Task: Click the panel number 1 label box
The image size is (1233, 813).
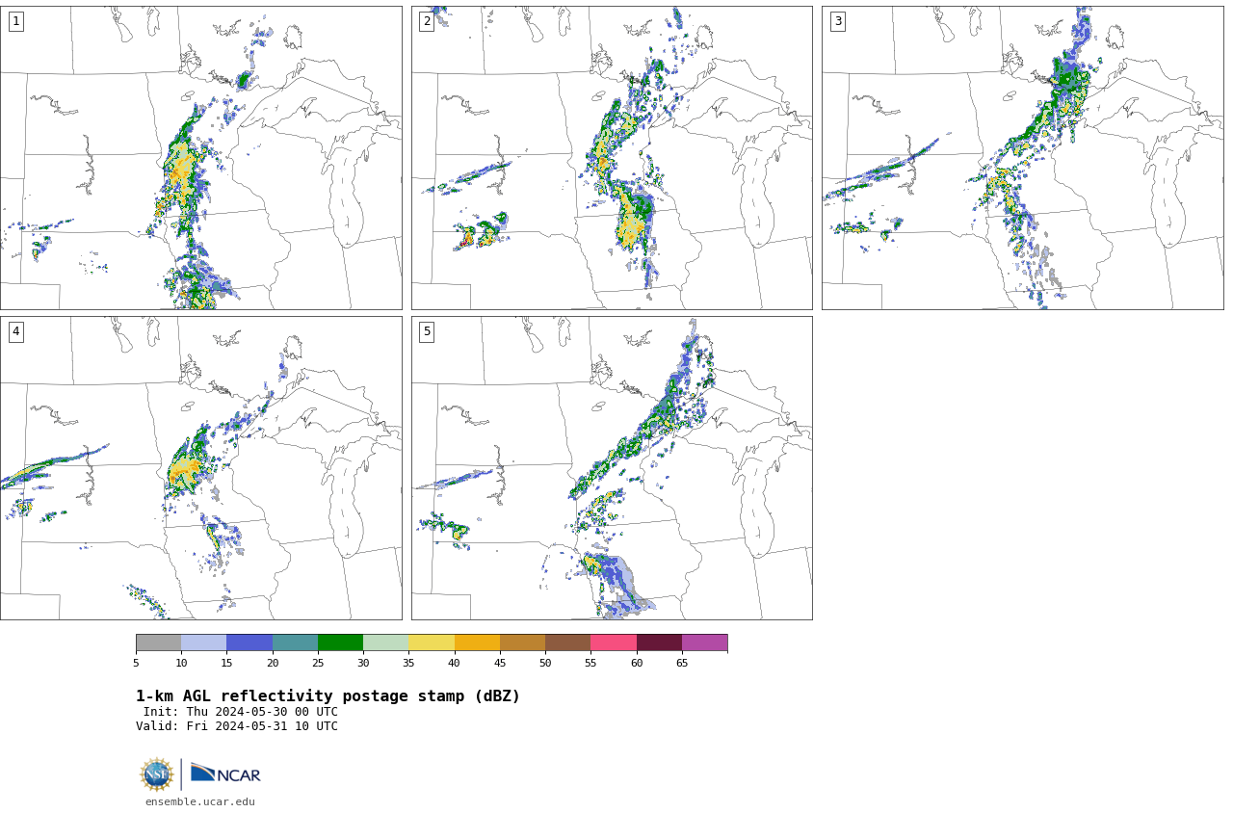Action: 15,21
